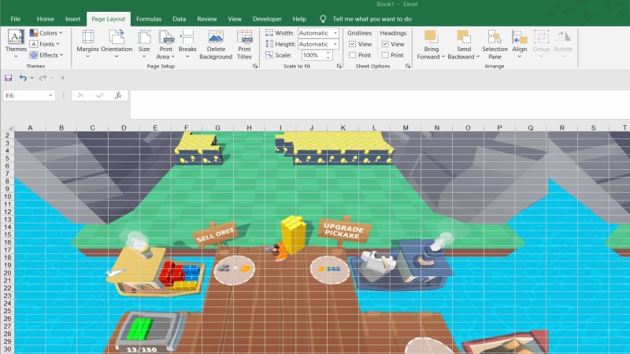Open theme Colors options

46,33
